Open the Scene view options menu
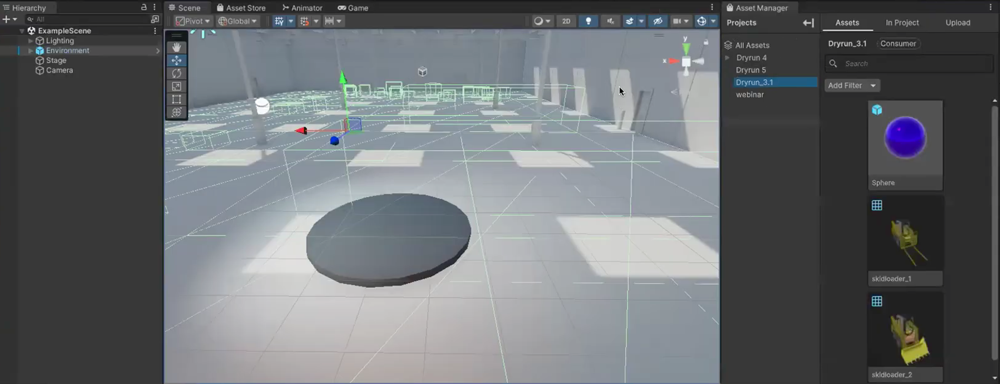Screen dimensions: 1000x384 (712, 7)
